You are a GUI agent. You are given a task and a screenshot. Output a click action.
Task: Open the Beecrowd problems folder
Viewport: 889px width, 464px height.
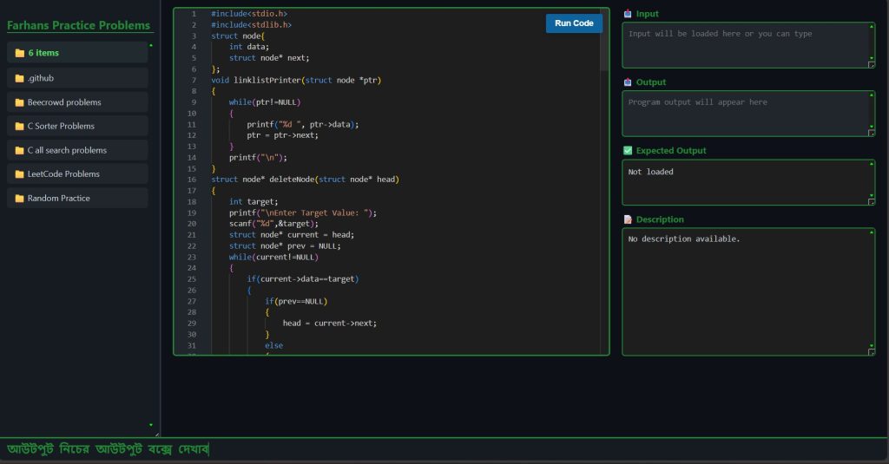[x=64, y=102]
